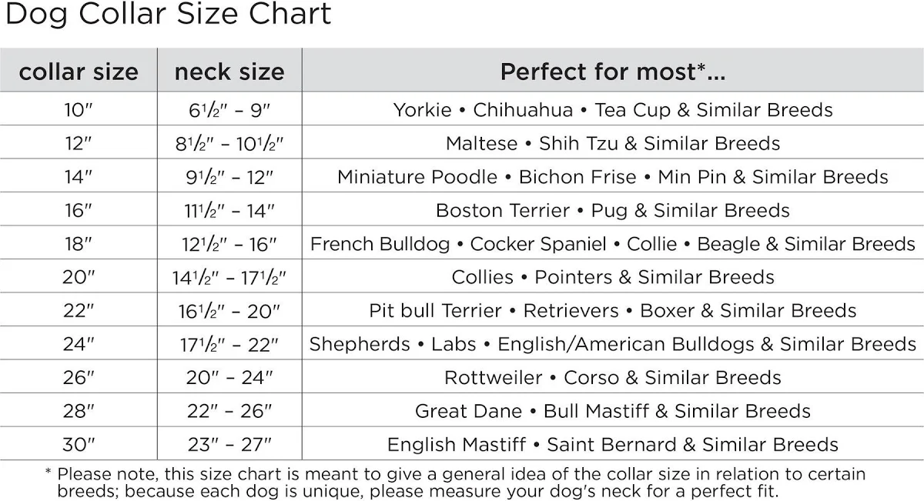The width and height of the screenshot is (924, 501).
Task: Click the collar size column header
Action: [79, 72]
